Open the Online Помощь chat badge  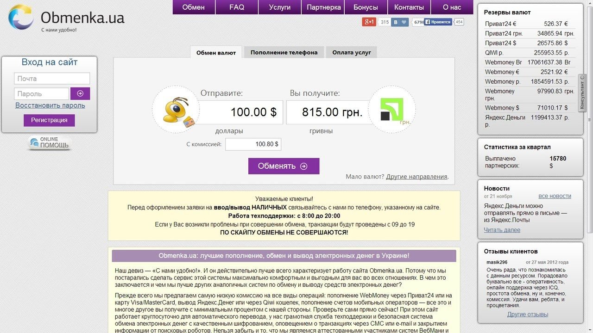coord(50,143)
